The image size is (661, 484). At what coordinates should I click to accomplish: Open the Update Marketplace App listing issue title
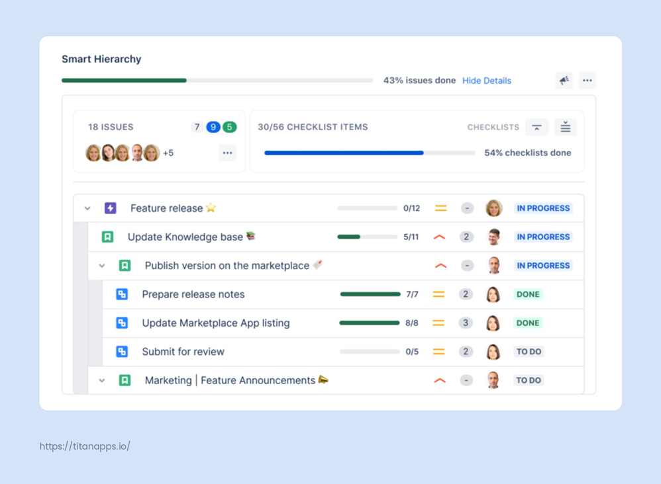216,323
